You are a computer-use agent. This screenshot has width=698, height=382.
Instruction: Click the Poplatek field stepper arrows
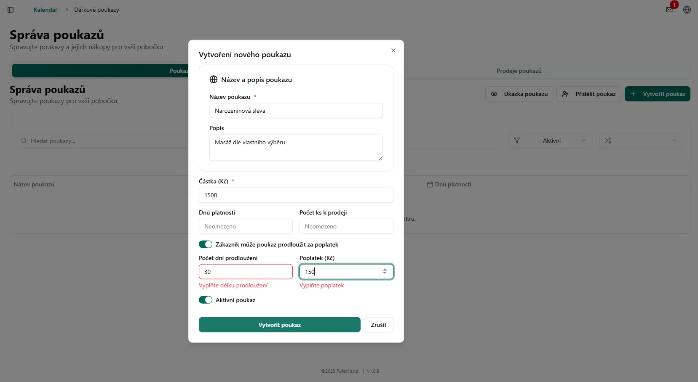click(x=385, y=271)
